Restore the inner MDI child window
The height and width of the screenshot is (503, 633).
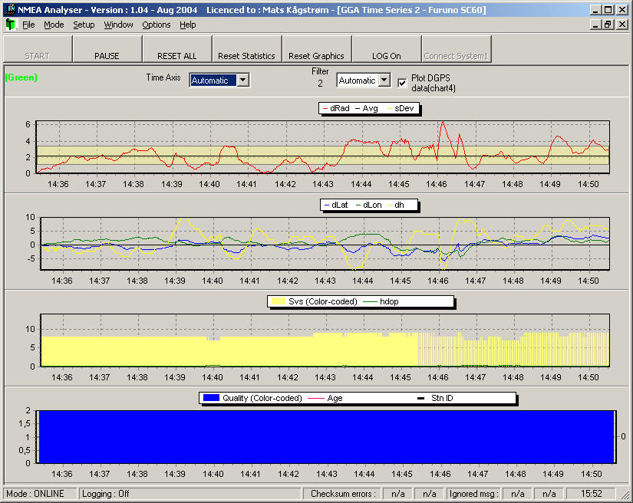pos(607,25)
